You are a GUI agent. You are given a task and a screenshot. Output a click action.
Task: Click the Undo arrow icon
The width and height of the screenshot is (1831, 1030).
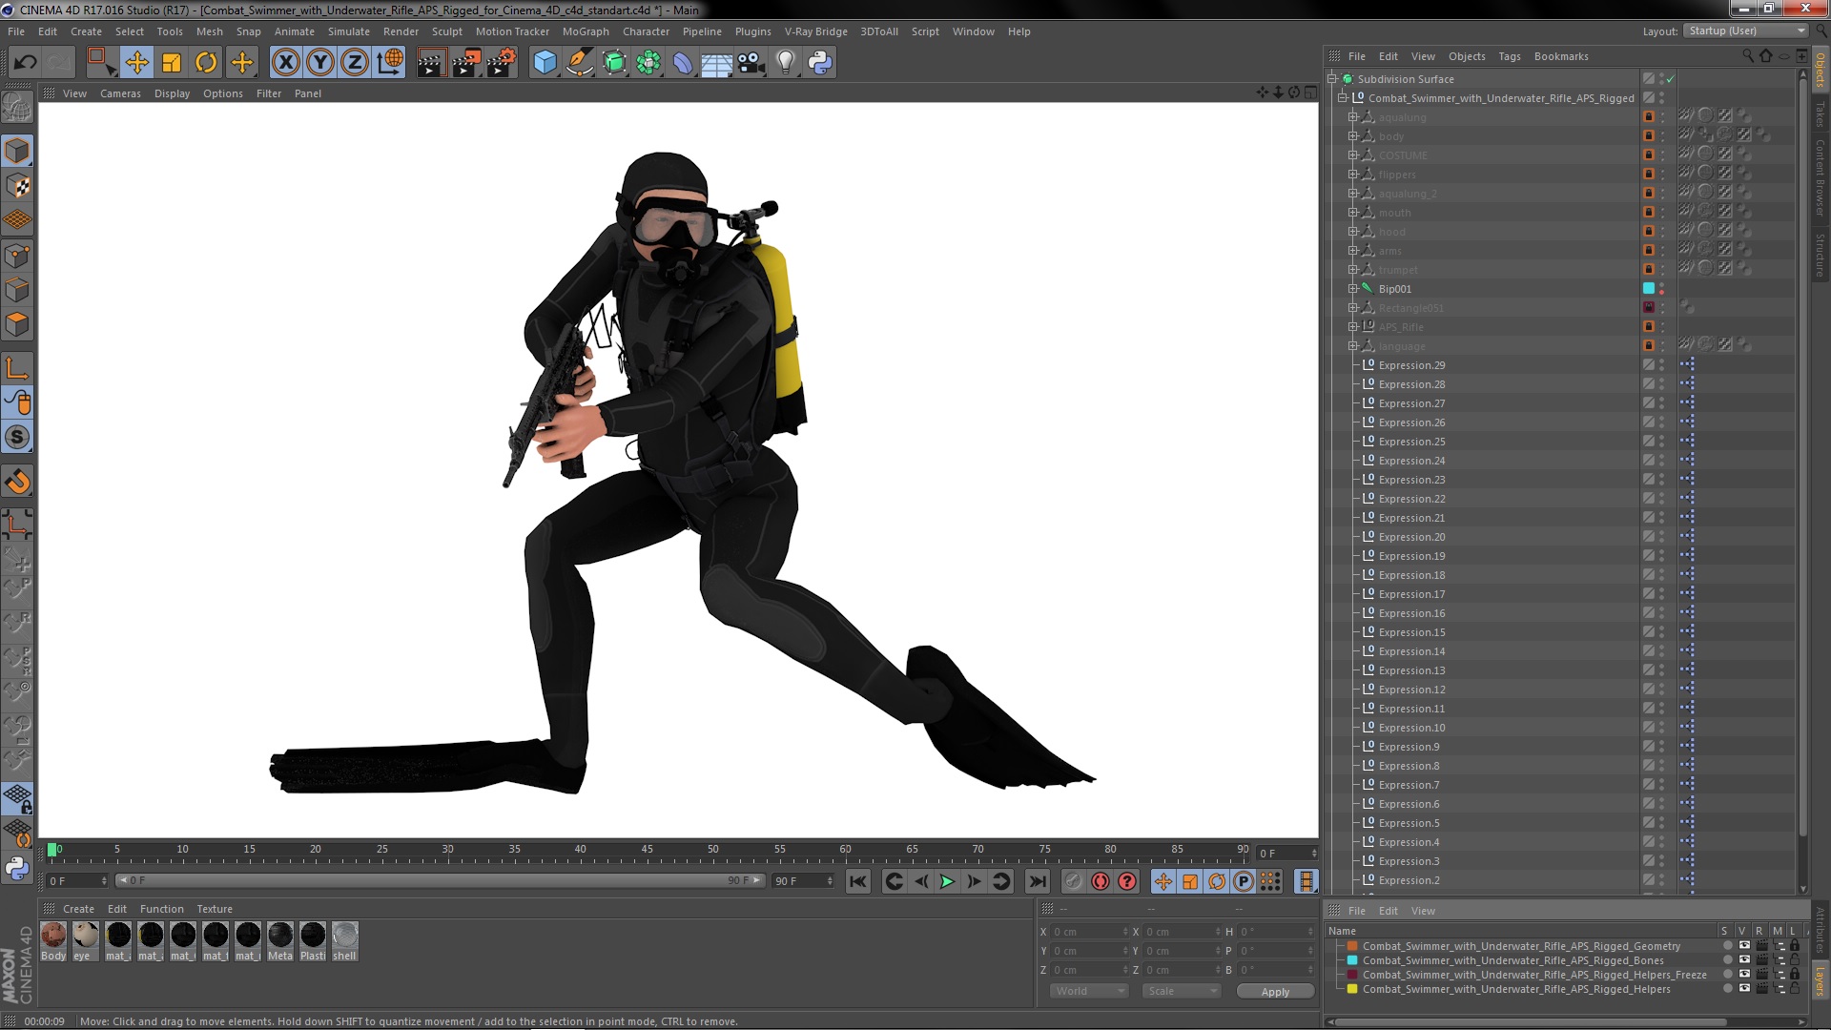(26, 63)
